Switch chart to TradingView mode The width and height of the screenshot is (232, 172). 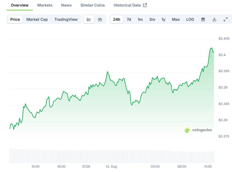click(66, 19)
